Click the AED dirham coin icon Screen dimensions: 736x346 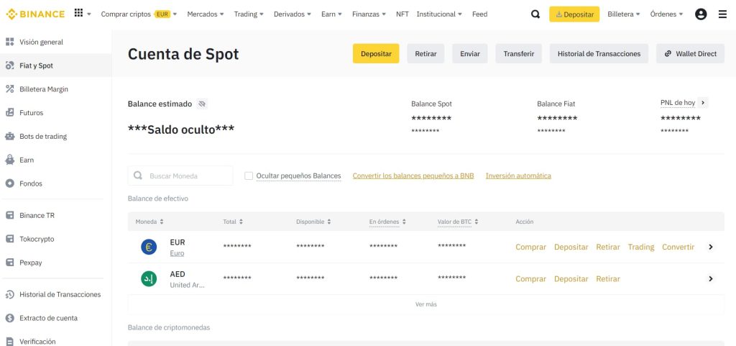(x=149, y=279)
